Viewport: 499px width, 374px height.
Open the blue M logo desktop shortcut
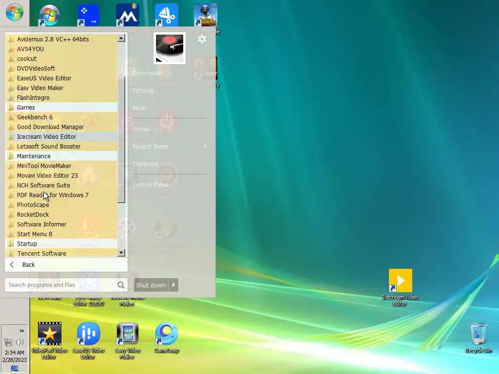click(x=127, y=15)
